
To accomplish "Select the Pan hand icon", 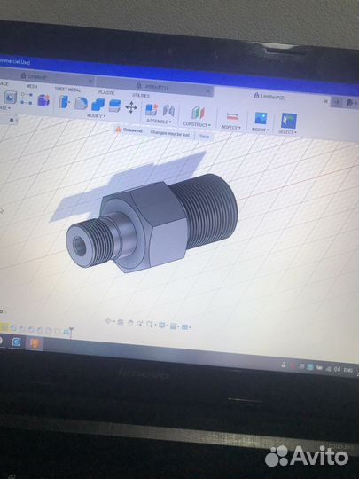I will [x=130, y=323].
